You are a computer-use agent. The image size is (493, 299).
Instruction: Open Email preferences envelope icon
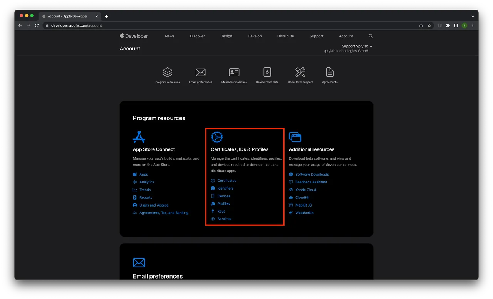click(x=200, y=72)
